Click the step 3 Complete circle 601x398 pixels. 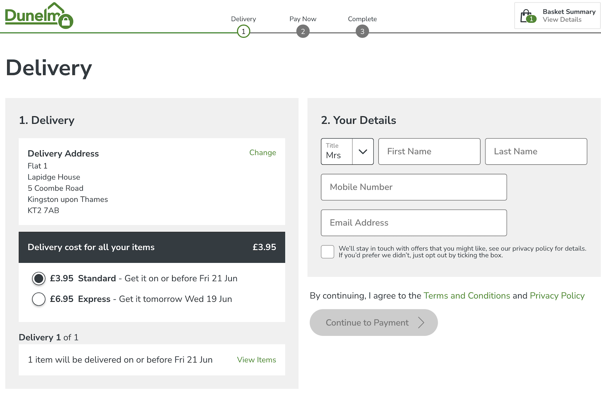point(362,32)
